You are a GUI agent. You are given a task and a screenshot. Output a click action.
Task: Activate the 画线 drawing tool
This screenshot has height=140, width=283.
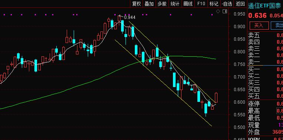(x=188, y=4)
